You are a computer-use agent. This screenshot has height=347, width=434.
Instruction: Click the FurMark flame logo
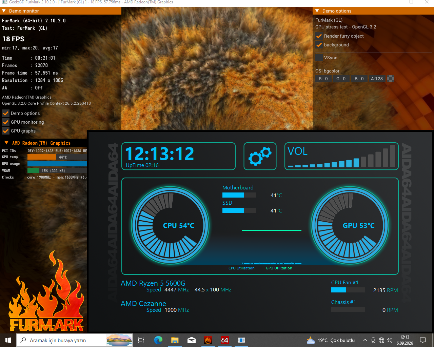coord(46,291)
